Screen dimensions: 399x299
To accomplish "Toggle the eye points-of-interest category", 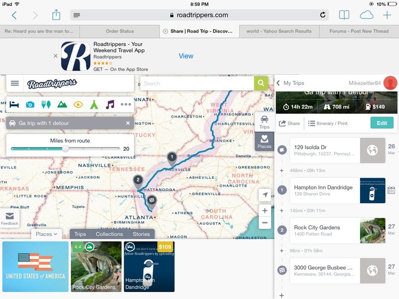I will click(x=78, y=105).
